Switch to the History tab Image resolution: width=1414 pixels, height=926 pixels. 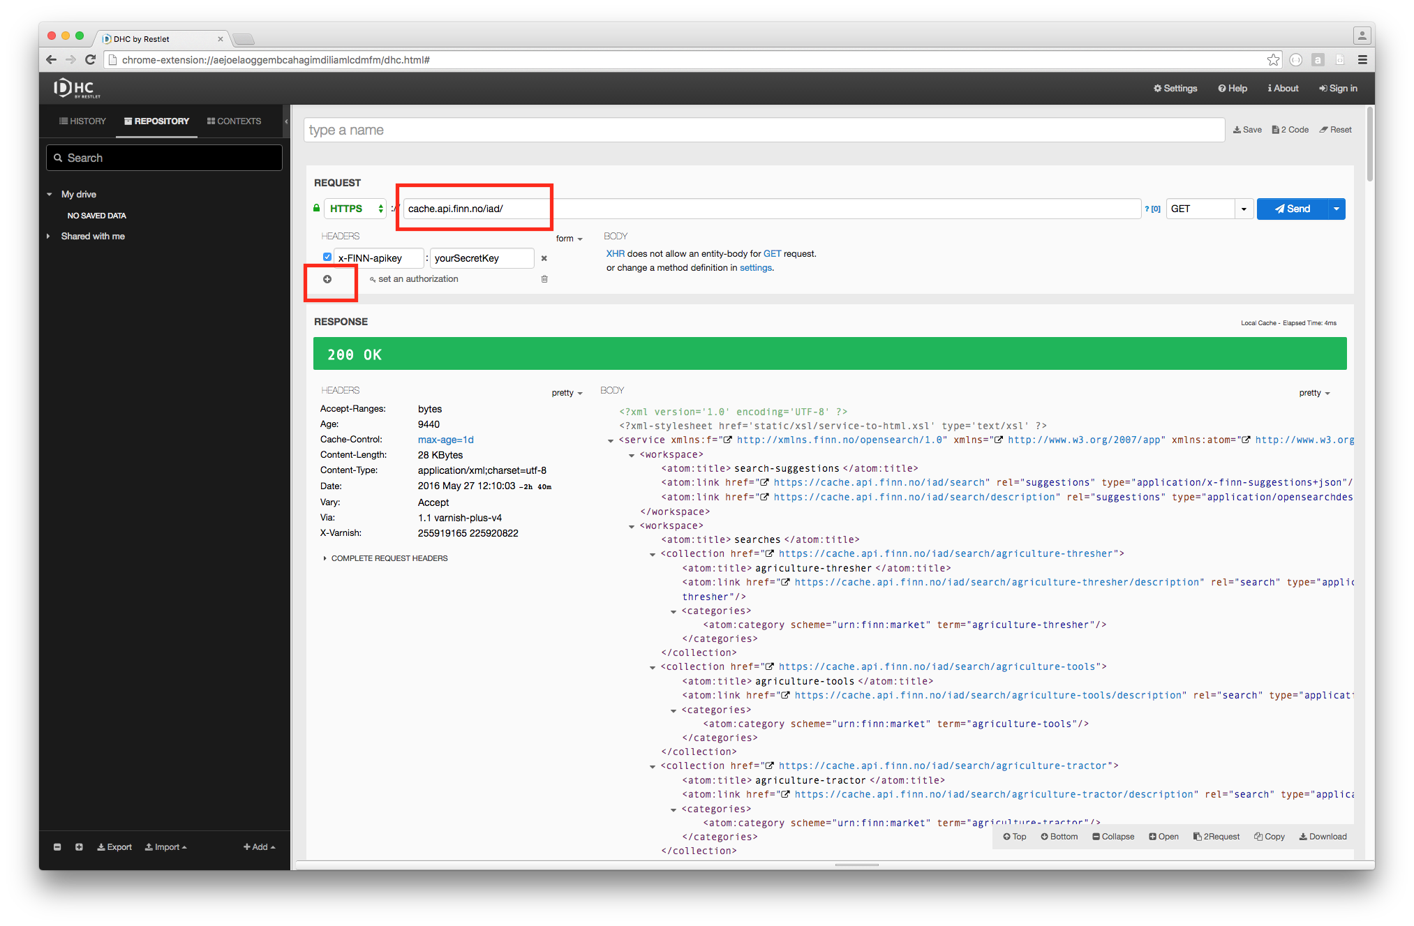[82, 121]
